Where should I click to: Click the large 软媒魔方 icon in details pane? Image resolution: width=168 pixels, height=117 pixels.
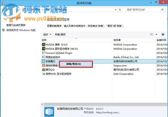pyautogui.click(x=49, y=112)
